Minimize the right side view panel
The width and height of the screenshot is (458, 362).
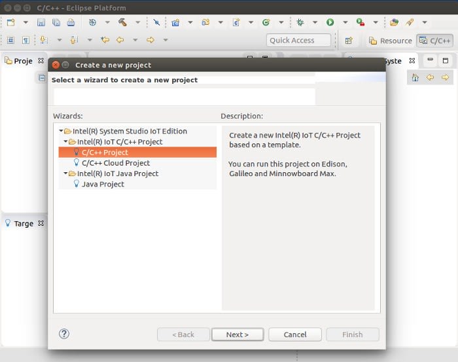click(x=430, y=60)
